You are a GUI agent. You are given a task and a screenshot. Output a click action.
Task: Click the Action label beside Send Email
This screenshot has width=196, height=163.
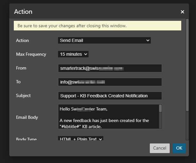[22, 40]
